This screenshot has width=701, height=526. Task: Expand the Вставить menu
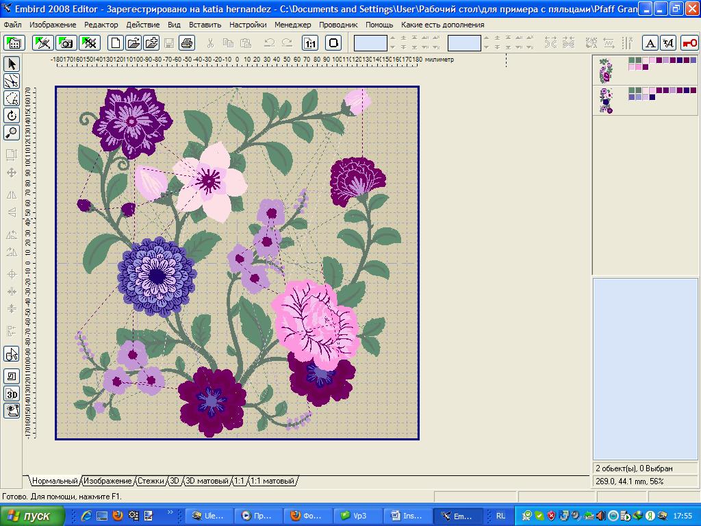point(205,25)
